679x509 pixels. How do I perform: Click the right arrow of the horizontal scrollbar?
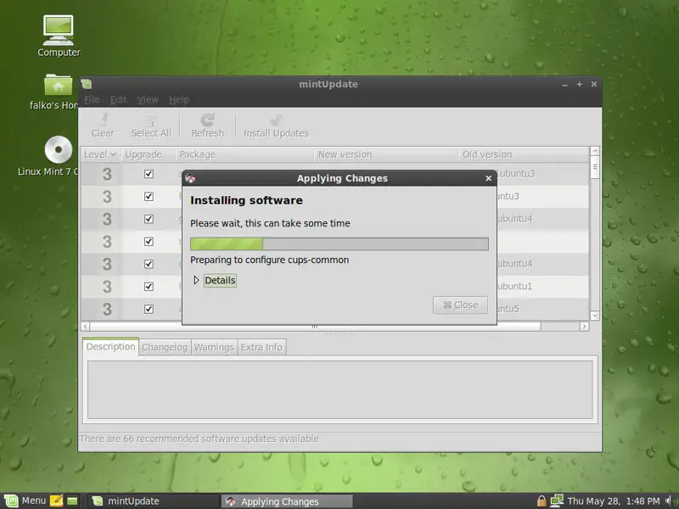(584, 327)
